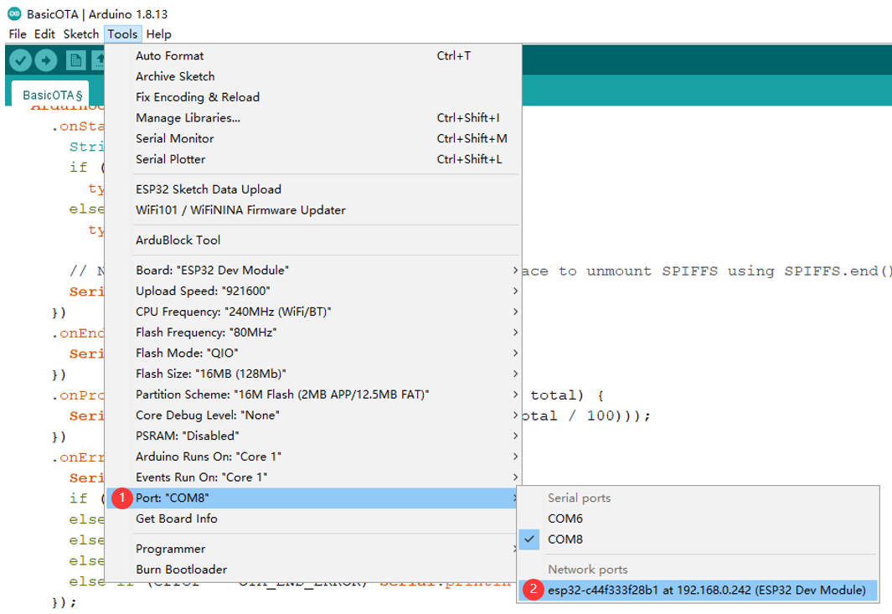The width and height of the screenshot is (892, 614).
Task: Select Burn Bootloader
Action: click(313, 570)
